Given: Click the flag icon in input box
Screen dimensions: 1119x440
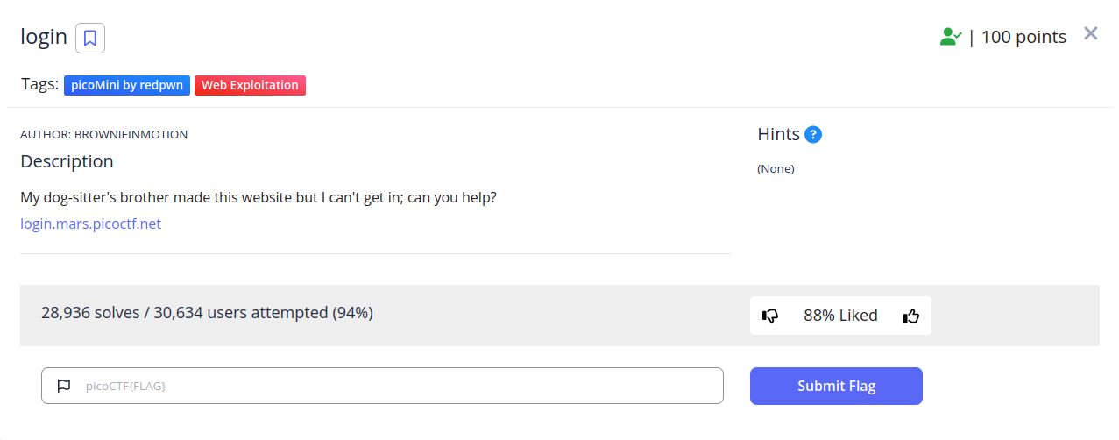Looking at the screenshot, I should point(63,386).
